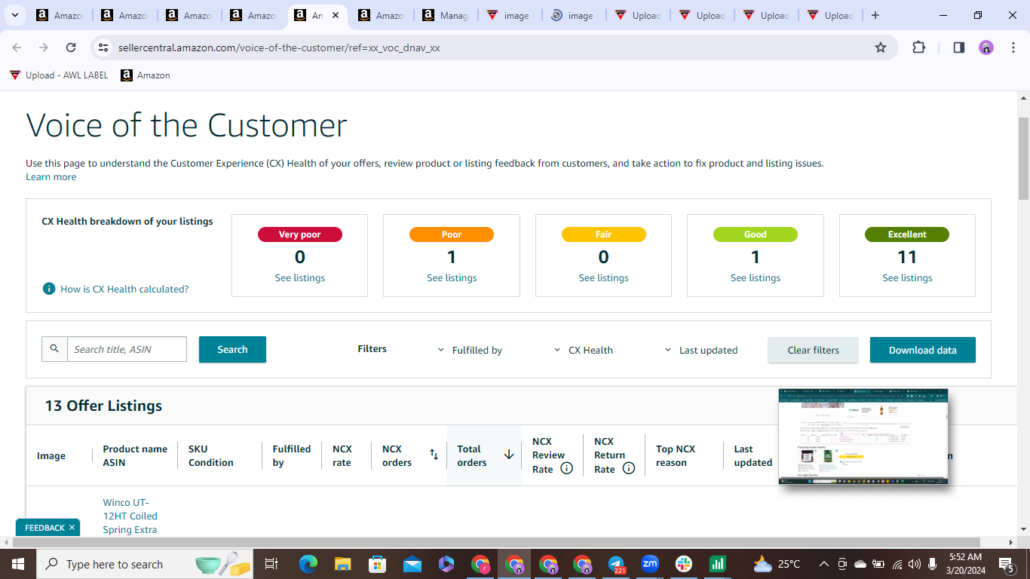
Task: Sort listings by NCX orders arrows
Action: [434, 455]
